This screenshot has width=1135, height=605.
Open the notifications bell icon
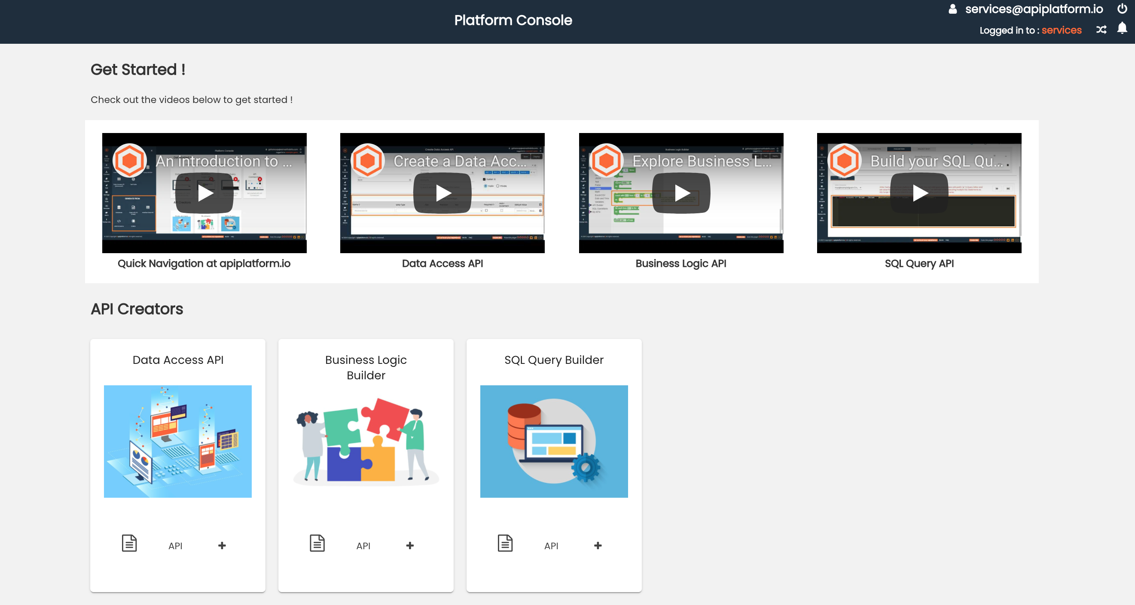coord(1121,30)
